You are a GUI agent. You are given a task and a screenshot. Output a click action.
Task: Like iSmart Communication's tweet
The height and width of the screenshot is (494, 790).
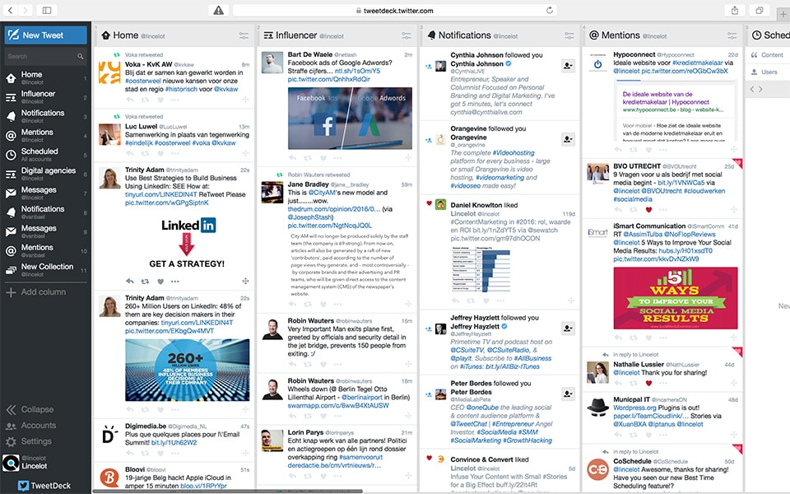point(649,338)
